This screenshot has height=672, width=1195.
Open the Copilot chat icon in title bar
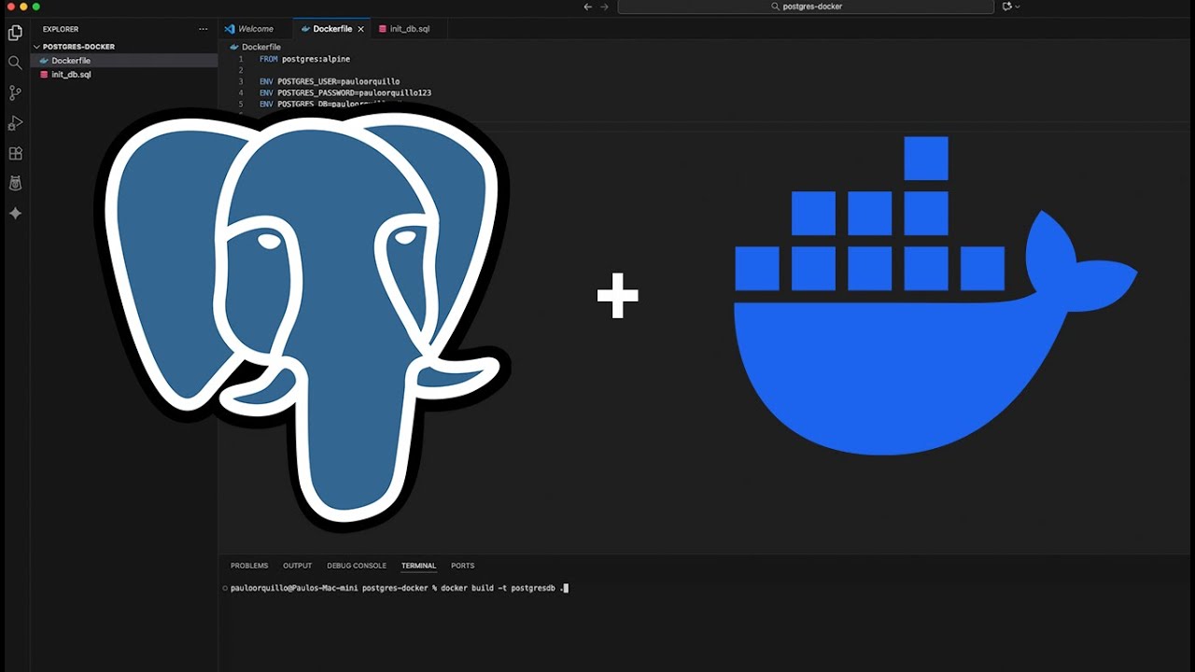(x=1006, y=7)
